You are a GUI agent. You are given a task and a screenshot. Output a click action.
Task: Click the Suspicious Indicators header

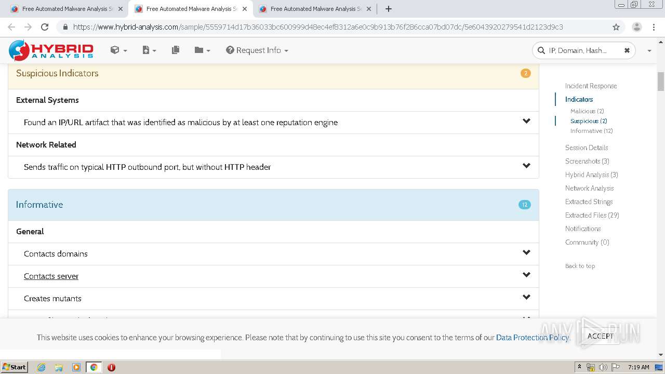pos(273,73)
